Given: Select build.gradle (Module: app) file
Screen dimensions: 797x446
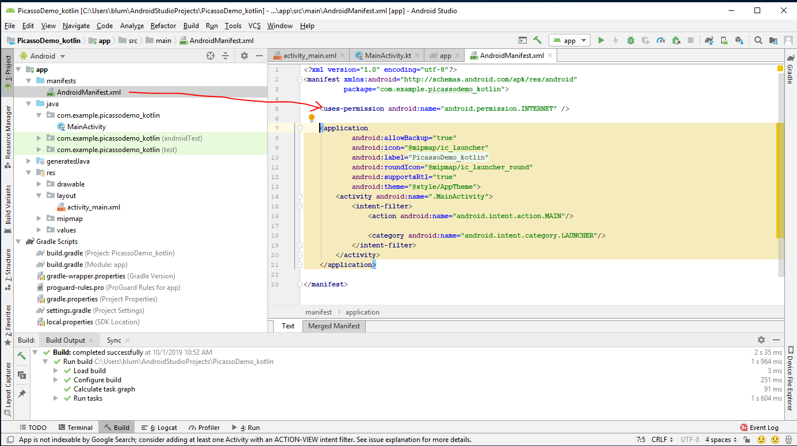Looking at the screenshot, I should 87,265.
